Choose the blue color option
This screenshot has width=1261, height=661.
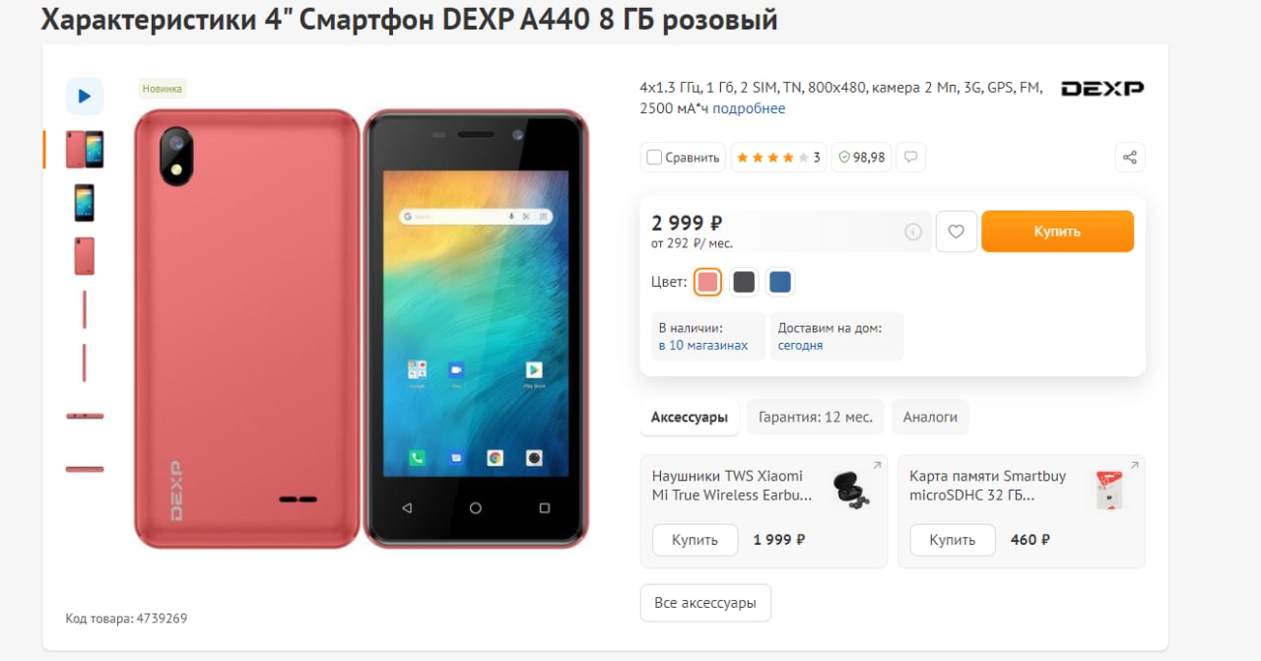point(780,283)
